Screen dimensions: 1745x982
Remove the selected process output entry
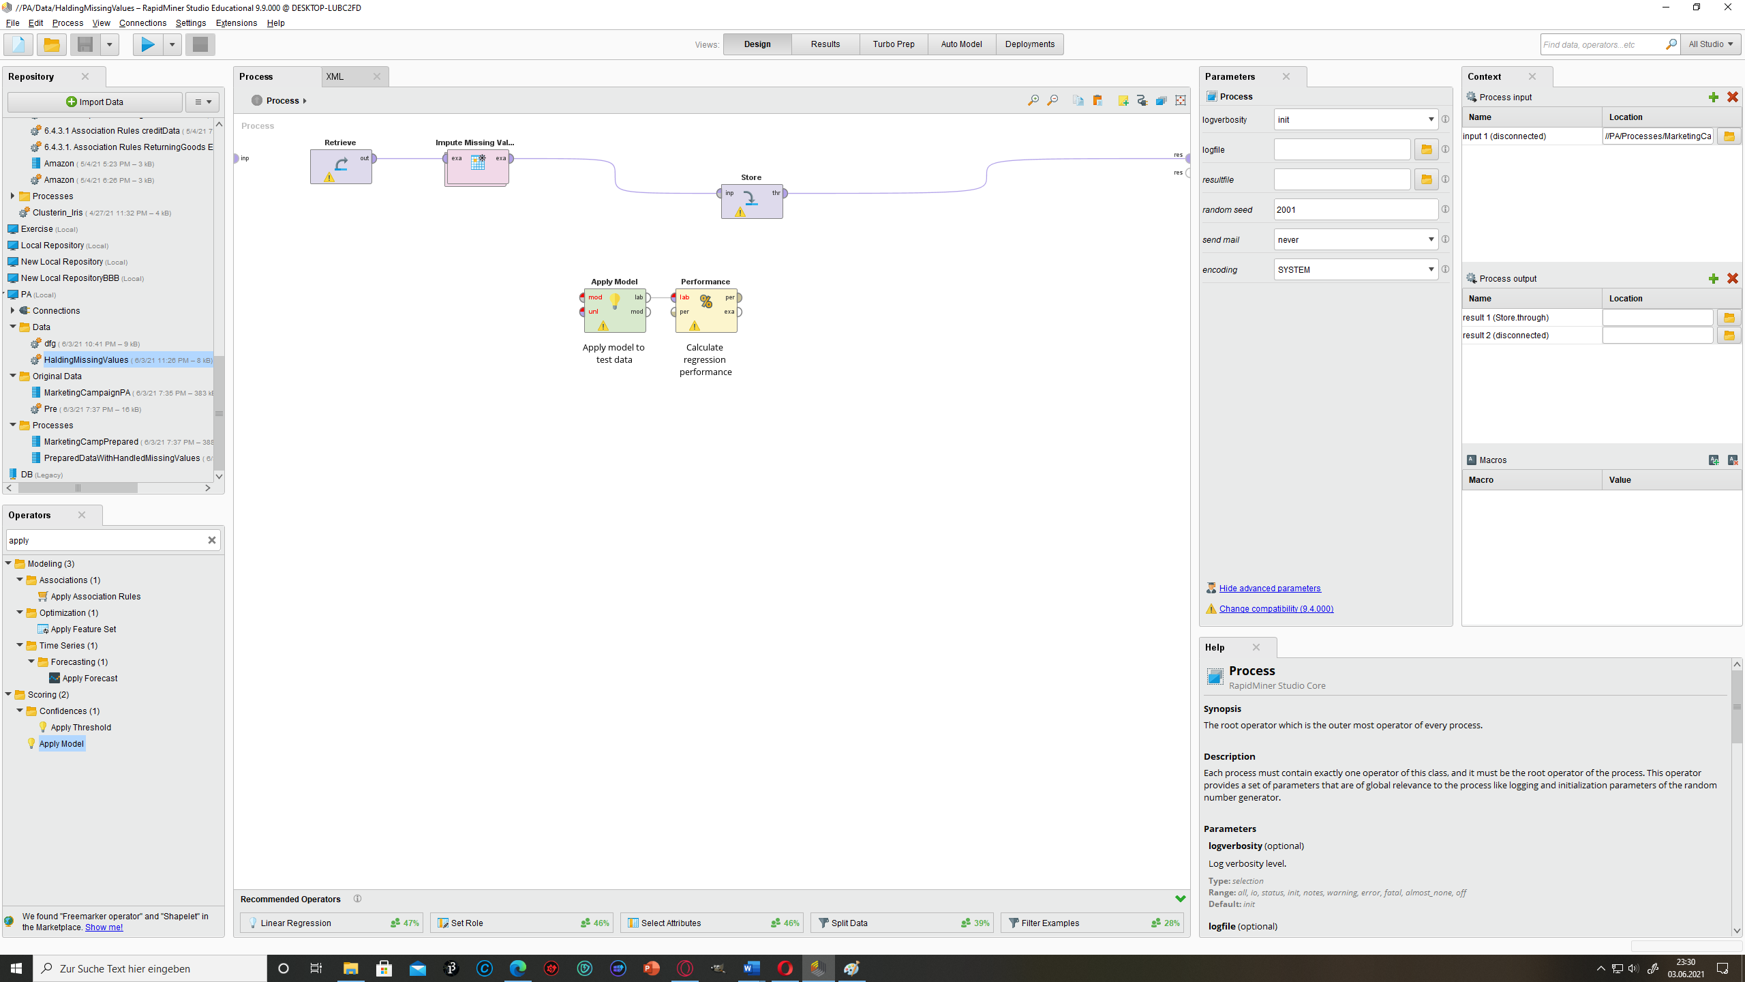coord(1733,279)
